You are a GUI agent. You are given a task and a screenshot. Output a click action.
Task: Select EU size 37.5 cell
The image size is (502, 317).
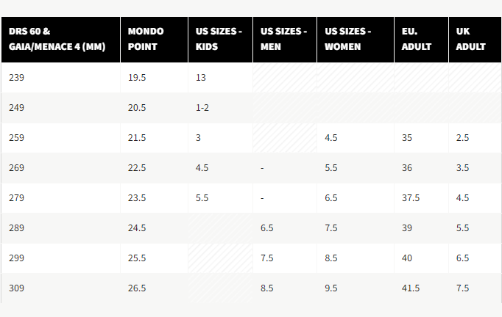[x=411, y=197]
